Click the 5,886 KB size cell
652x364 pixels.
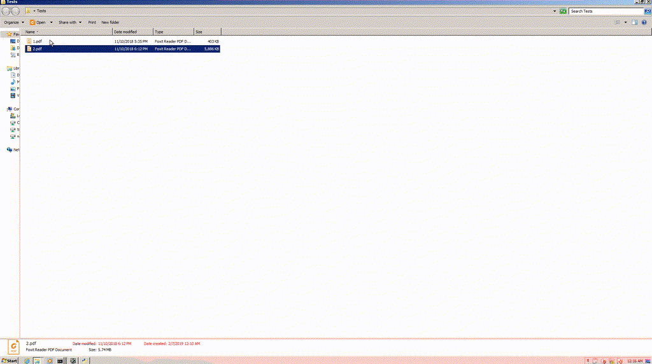click(x=211, y=49)
